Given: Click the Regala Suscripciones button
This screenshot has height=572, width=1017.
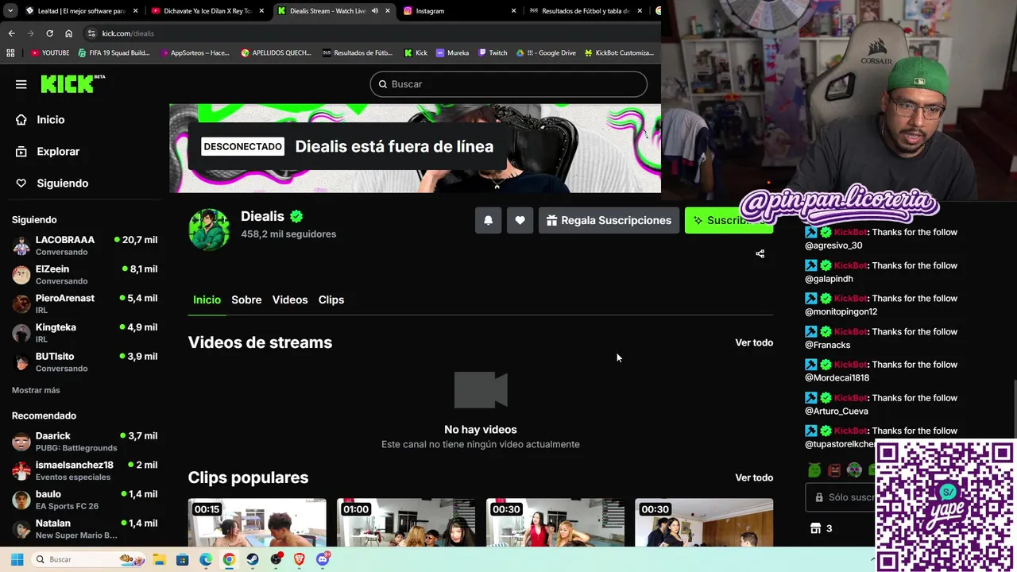Looking at the screenshot, I should click(609, 220).
